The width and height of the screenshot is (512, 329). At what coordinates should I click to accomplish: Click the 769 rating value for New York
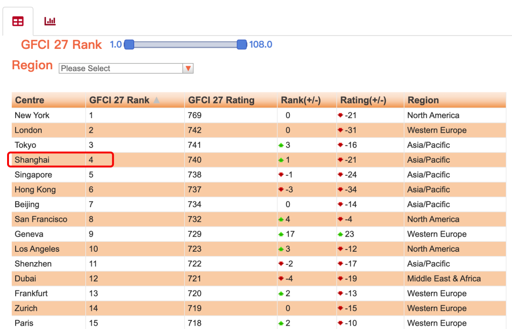tap(195, 115)
